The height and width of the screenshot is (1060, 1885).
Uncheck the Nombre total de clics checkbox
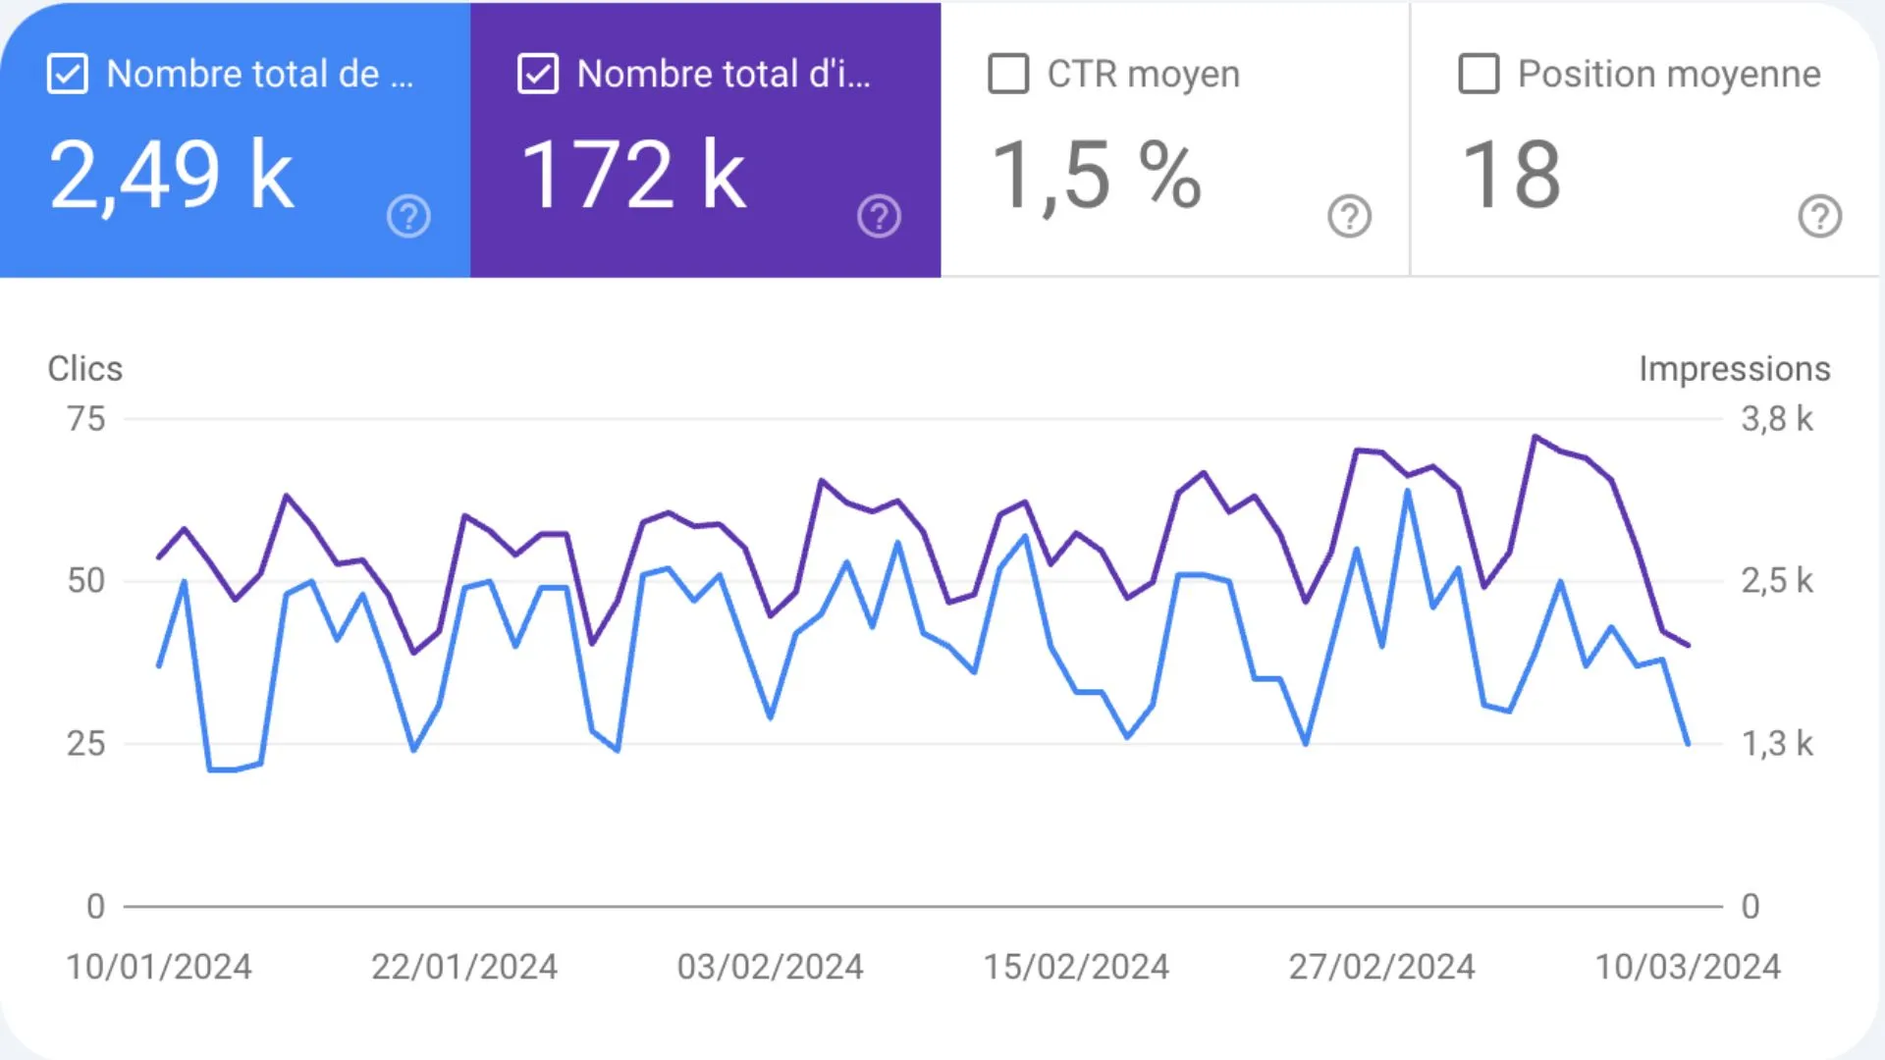point(67,73)
